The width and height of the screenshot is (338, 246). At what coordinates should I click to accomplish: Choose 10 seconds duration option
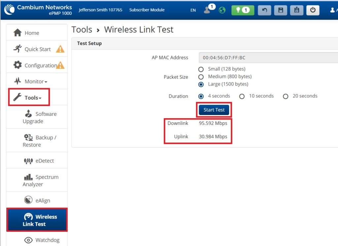[x=242, y=96]
